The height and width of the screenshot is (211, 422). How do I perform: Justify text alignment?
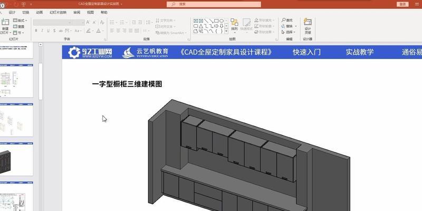130,31
